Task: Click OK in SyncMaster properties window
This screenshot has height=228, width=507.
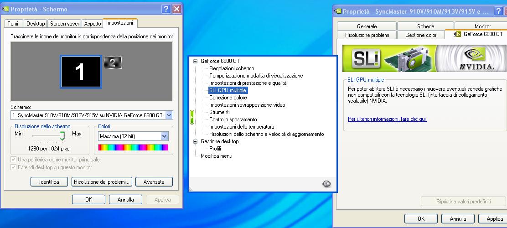Action: click(x=421, y=218)
